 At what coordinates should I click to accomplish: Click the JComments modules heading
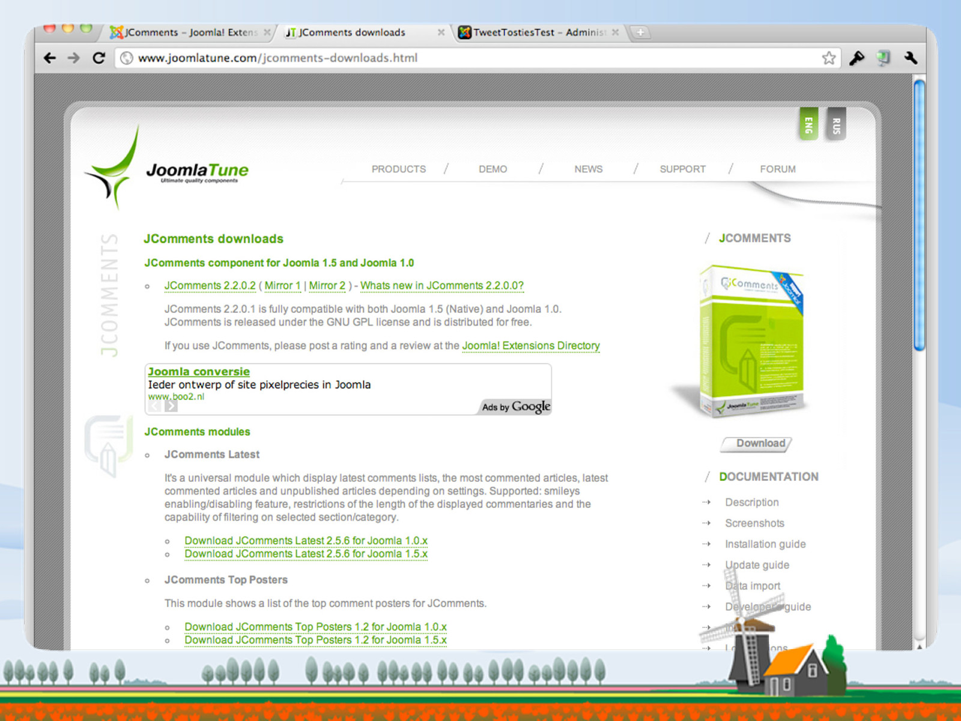(197, 432)
